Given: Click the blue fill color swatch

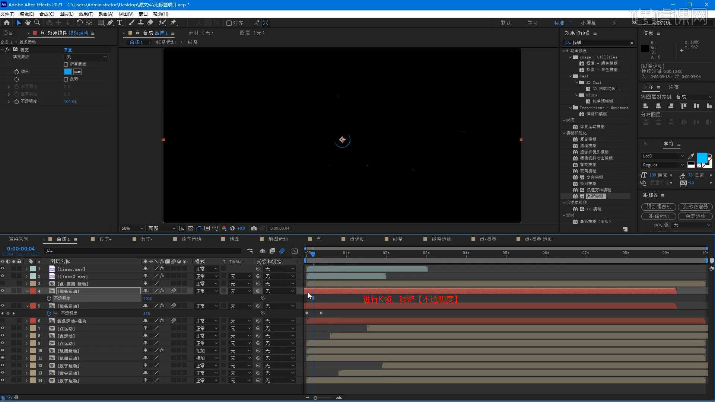Looking at the screenshot, I should tap(67, 72).
